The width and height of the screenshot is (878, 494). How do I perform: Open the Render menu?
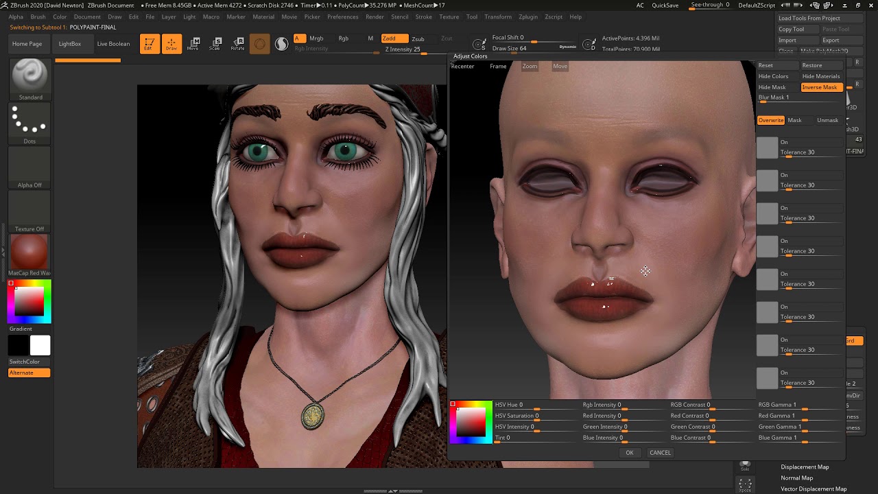tap(375, 16)
